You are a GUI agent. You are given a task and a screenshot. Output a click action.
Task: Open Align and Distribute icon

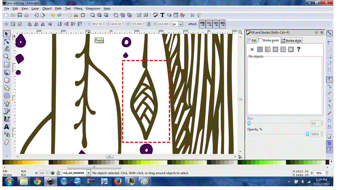click(183, 15)
